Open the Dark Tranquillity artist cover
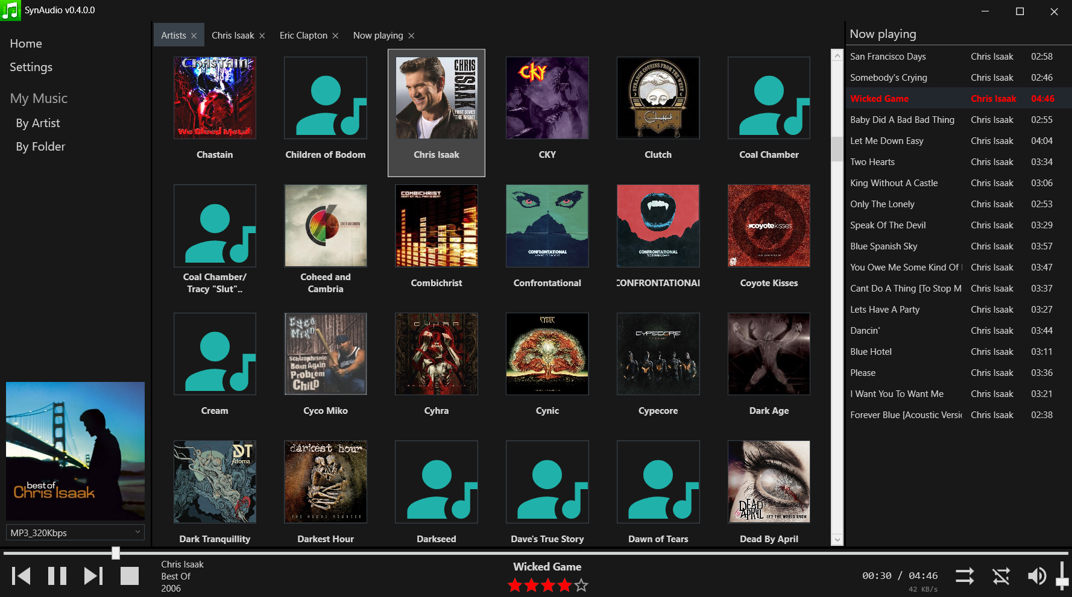Viewport: 1072px width, 597px height. pyautogui.click(x=215, y=482)
